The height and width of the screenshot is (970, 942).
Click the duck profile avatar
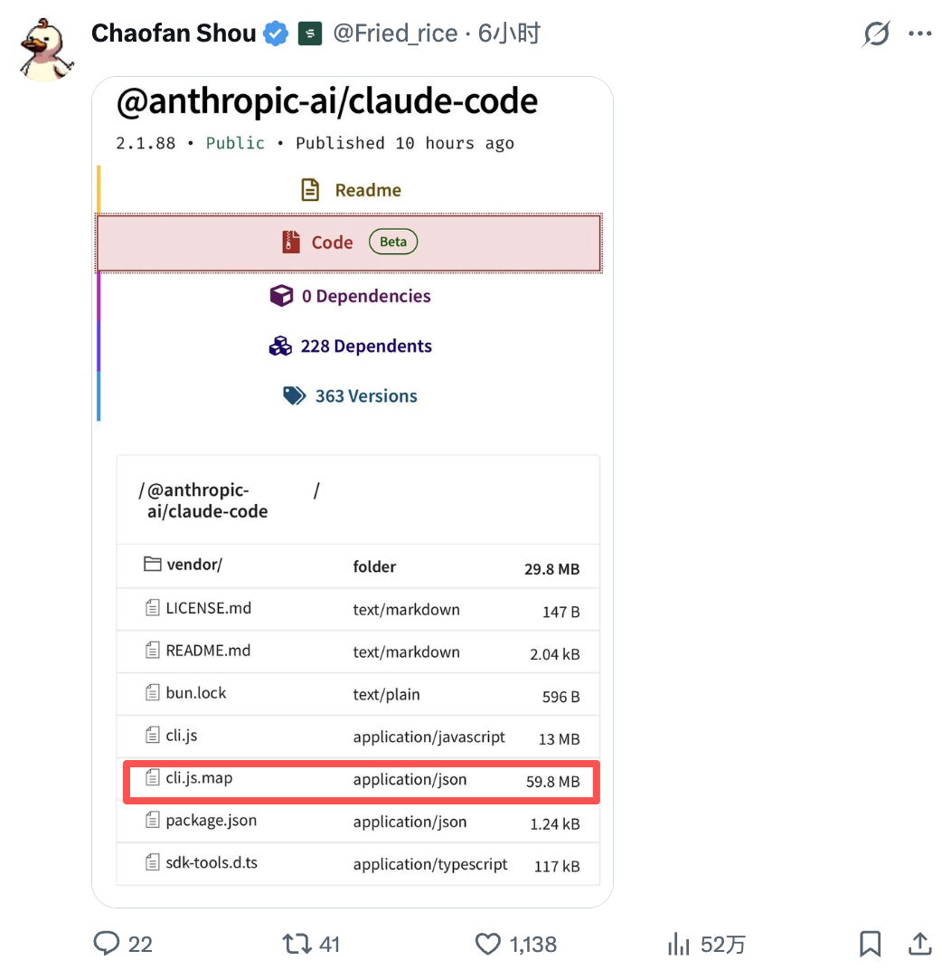click(x=47, y=49)
